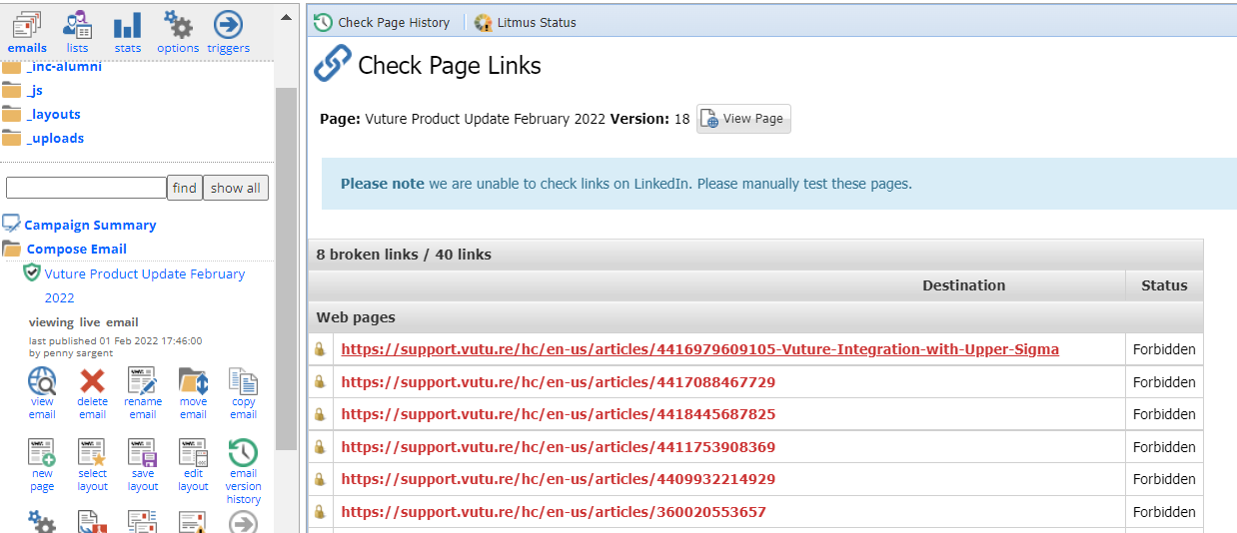This screenshot has width=1237, height=533.
Task: Open the stats bar chart icon
Action: pos(127,25)
